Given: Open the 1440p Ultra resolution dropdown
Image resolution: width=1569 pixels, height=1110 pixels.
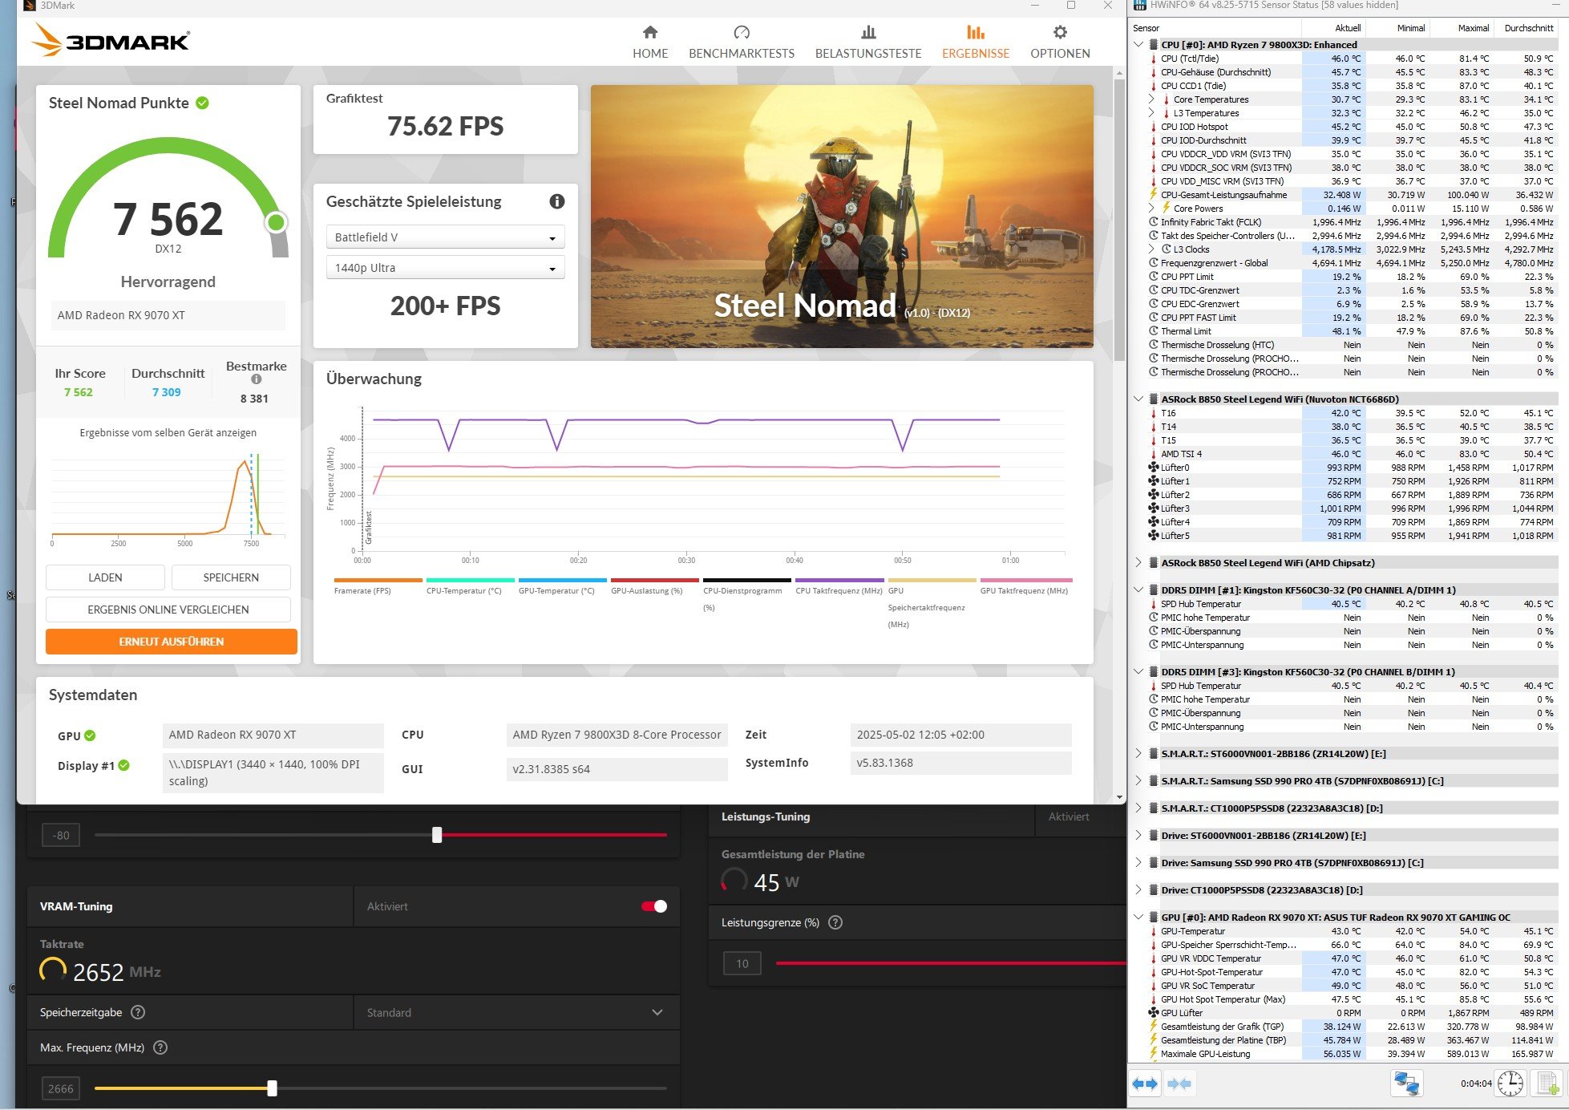Looking at the screenshot, I should coord(445,268).
